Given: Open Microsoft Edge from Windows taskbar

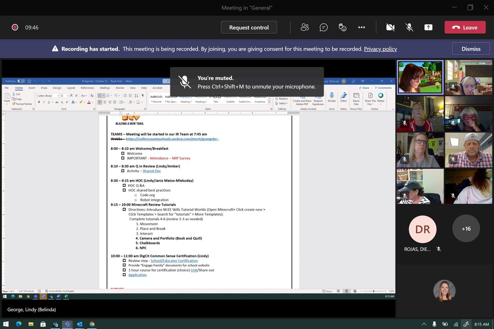Looking at the screenshot, I should coord(19,324).
